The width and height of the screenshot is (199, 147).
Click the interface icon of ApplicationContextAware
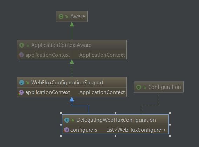pyautogui.click(x=22, y=45)
